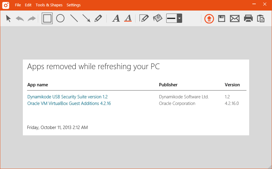Select the plain Text tool
This screenshot has height=169, width=272.
[x=116, y=18]
